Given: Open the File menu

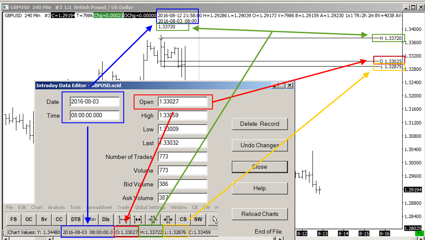Looking at the screenshot, I should click(x=9, y=207).
